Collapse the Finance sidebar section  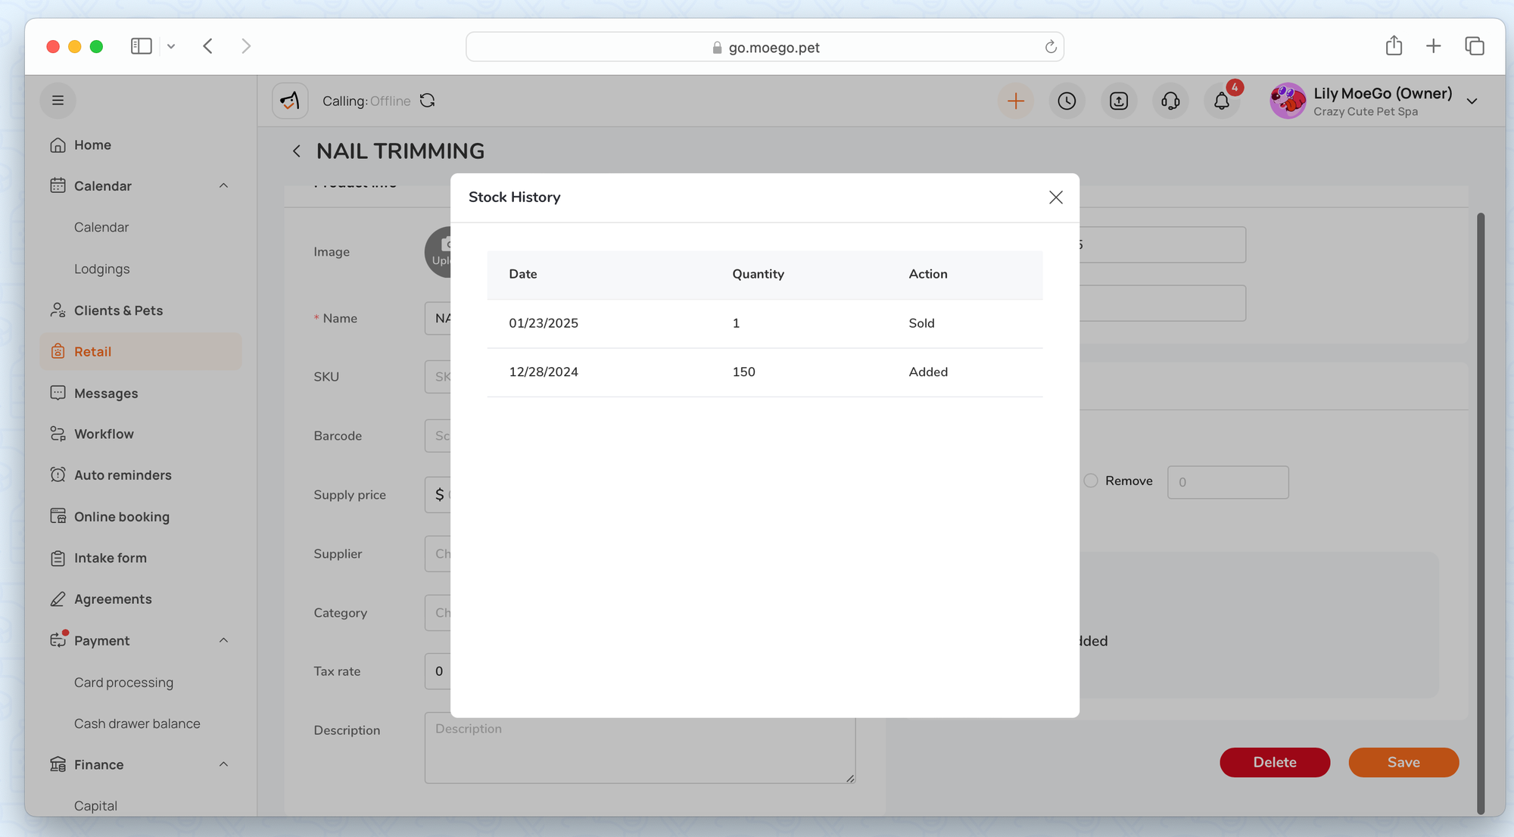tap(223, 764)
